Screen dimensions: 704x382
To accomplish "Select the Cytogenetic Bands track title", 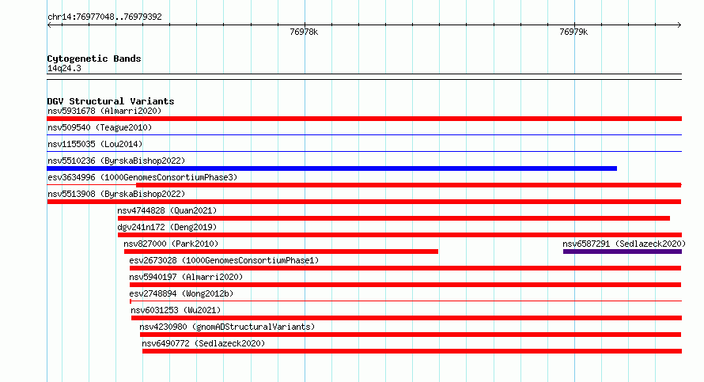I will tap(94, 59).
